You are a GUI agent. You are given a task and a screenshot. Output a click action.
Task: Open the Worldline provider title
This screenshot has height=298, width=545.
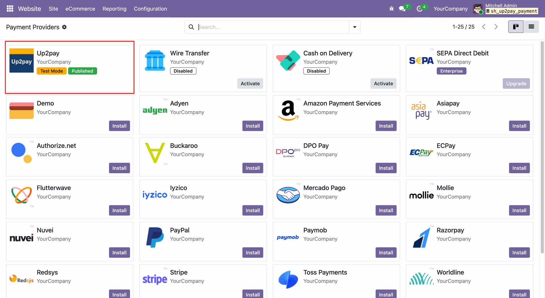[x=450, y=272]
